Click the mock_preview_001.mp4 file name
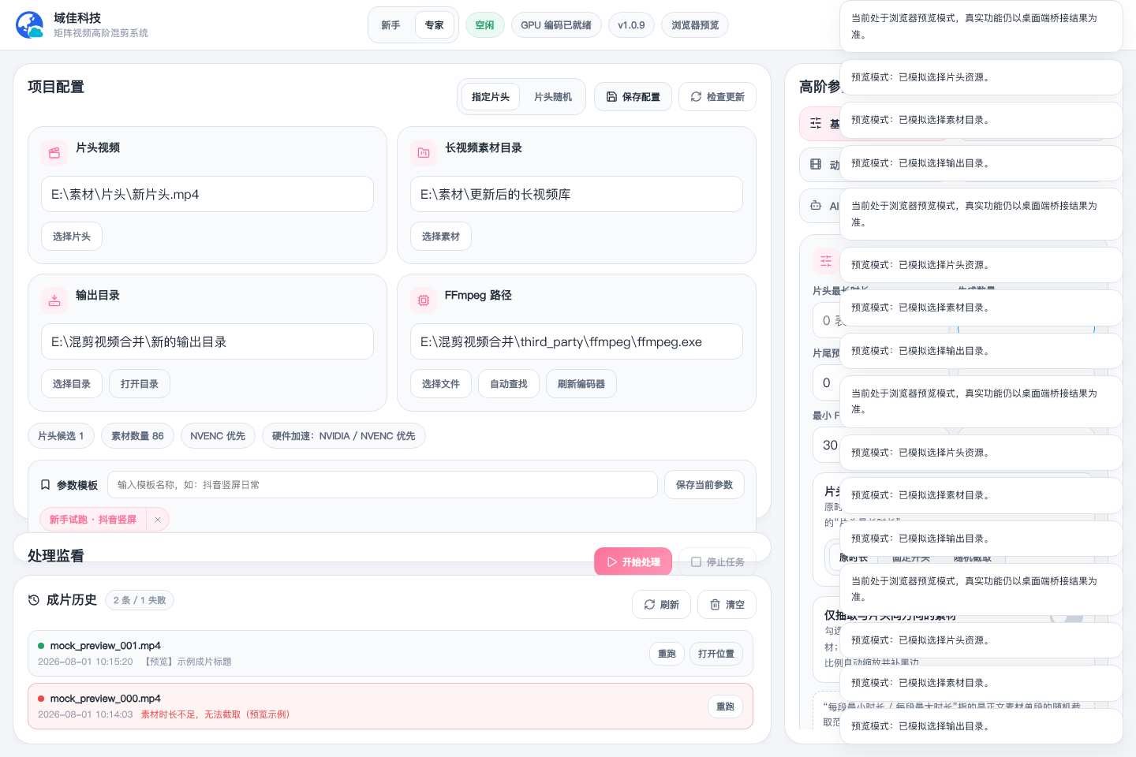Image resolution: width=1136 pixels, height=757 pixels. (x=106, y=646)
